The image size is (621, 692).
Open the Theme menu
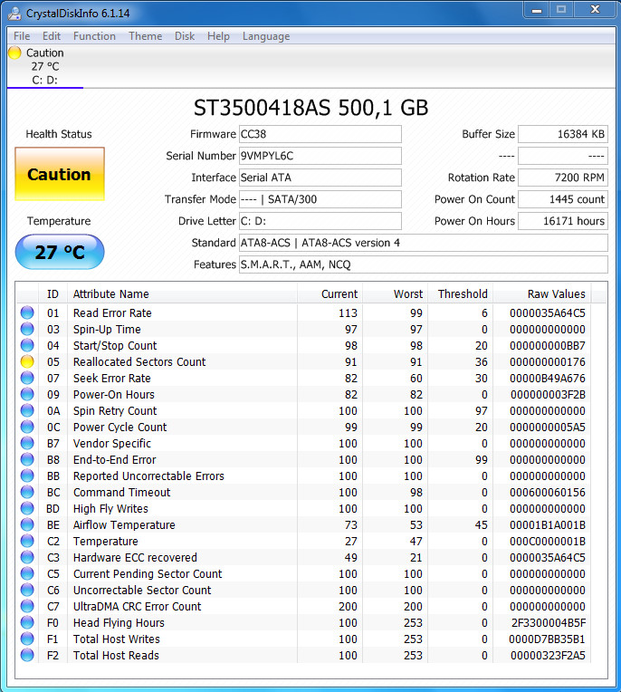(x=145, y=36)
